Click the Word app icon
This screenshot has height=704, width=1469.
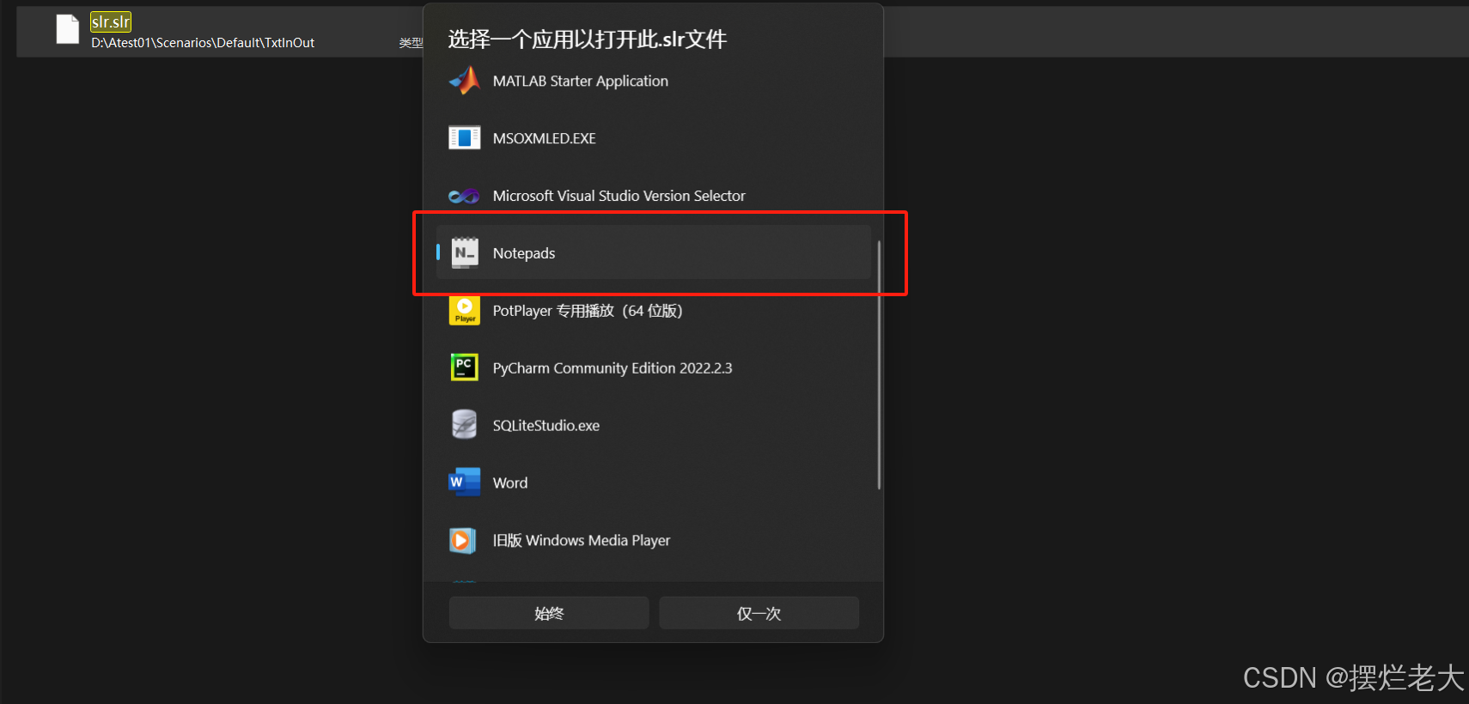(x=465, y=482)
